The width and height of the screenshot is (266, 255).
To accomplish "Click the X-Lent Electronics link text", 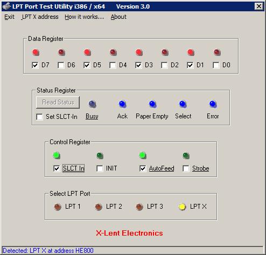I will [129, 233].
